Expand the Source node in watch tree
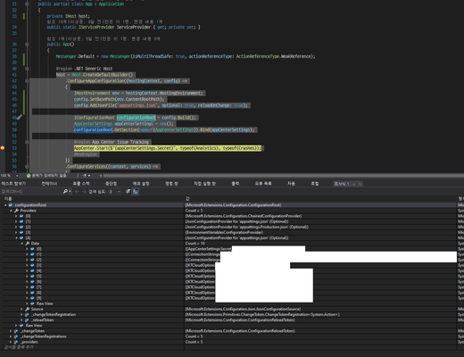 coord(21,309)
